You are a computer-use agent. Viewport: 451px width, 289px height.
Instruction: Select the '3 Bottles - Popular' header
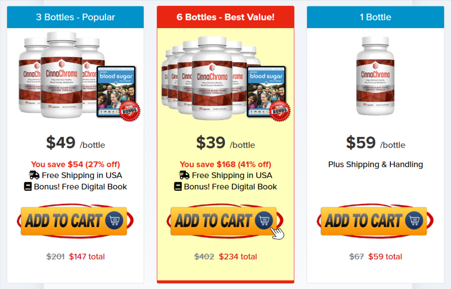(76, 17)
